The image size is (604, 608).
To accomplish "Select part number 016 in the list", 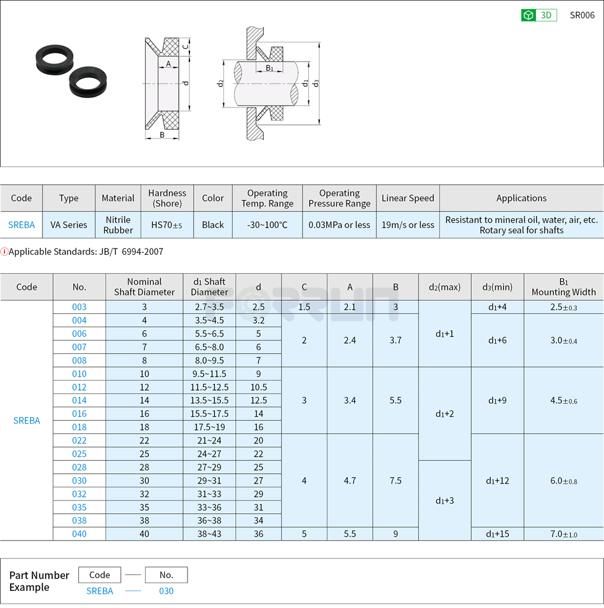I will coord(79,414).
